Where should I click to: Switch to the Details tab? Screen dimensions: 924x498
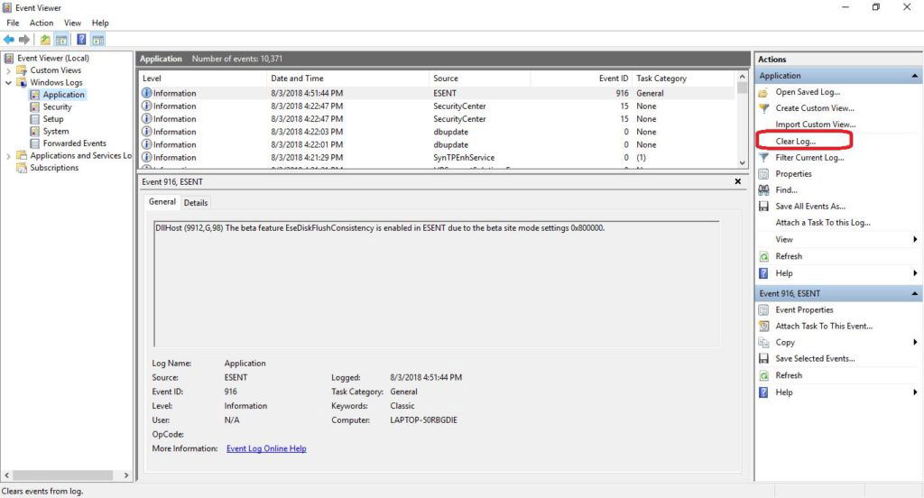tap(196, 203)
